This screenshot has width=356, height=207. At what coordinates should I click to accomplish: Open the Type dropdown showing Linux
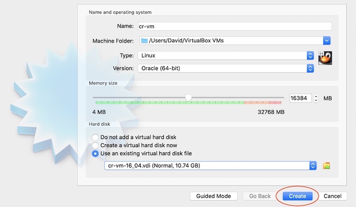pyautogui.click(x=310, y=56)
